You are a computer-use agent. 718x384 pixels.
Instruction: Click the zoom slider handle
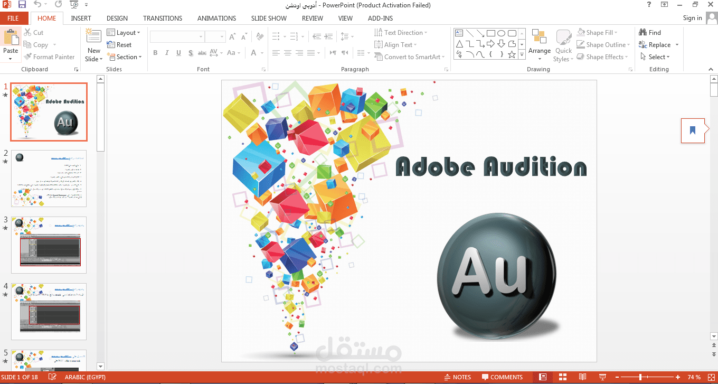640,377
